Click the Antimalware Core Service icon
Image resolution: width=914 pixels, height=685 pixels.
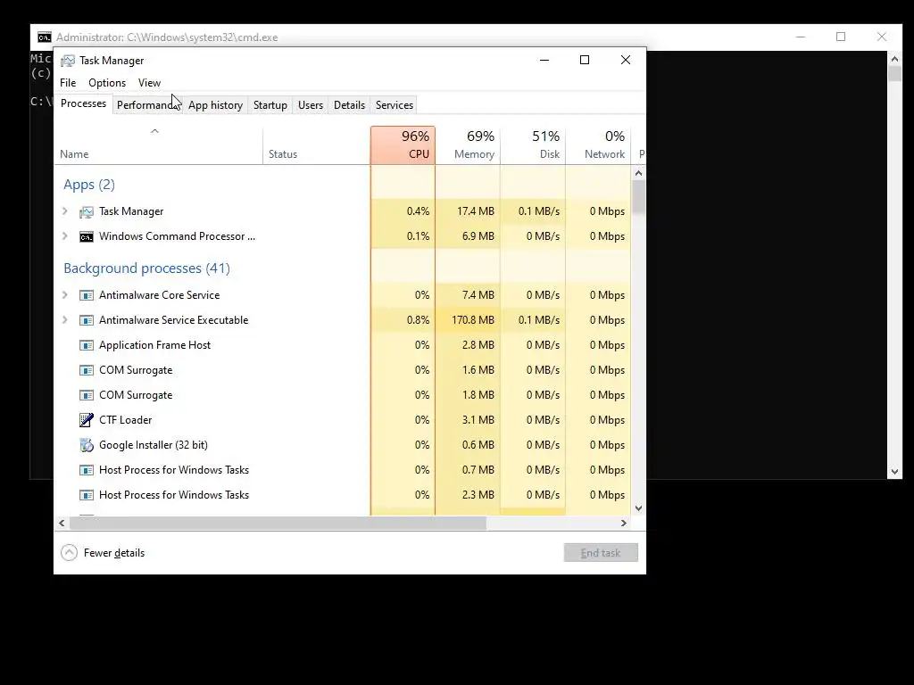[87, 295]
